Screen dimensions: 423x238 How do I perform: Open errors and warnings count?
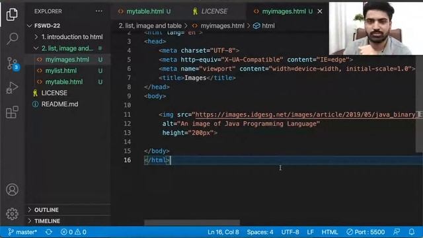pyautogui.click(x=73, y=232)
